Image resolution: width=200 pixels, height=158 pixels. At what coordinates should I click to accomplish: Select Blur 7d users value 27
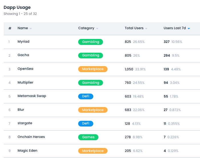click(x=165, y=110)
